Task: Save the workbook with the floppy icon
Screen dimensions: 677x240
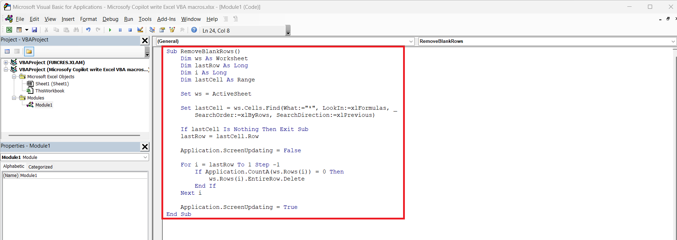Action: pyautogui.click(x=34, y=30)
